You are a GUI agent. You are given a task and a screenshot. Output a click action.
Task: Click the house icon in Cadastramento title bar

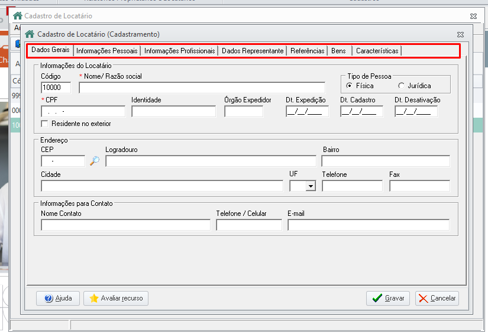click(30, 34)
